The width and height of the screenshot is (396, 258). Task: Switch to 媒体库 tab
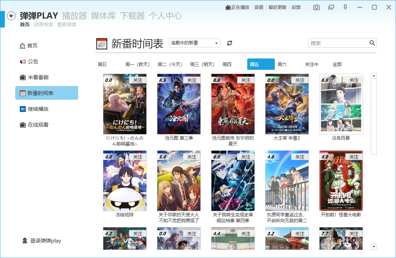click(x=103, y=16)
